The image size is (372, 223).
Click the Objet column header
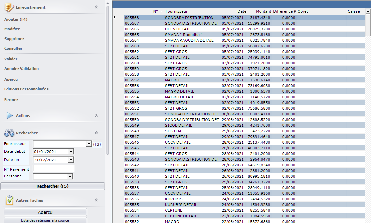[303, 11]
